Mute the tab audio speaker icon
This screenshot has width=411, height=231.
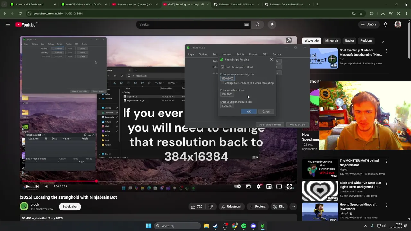[x=202, y=4]
